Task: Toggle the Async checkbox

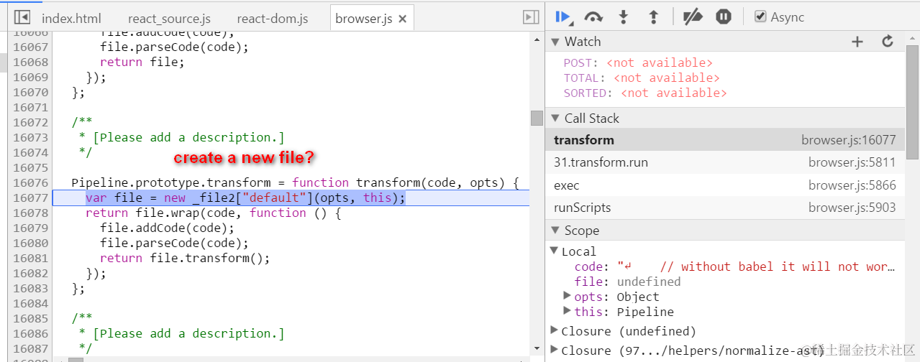Action: (x=760, y=17)
